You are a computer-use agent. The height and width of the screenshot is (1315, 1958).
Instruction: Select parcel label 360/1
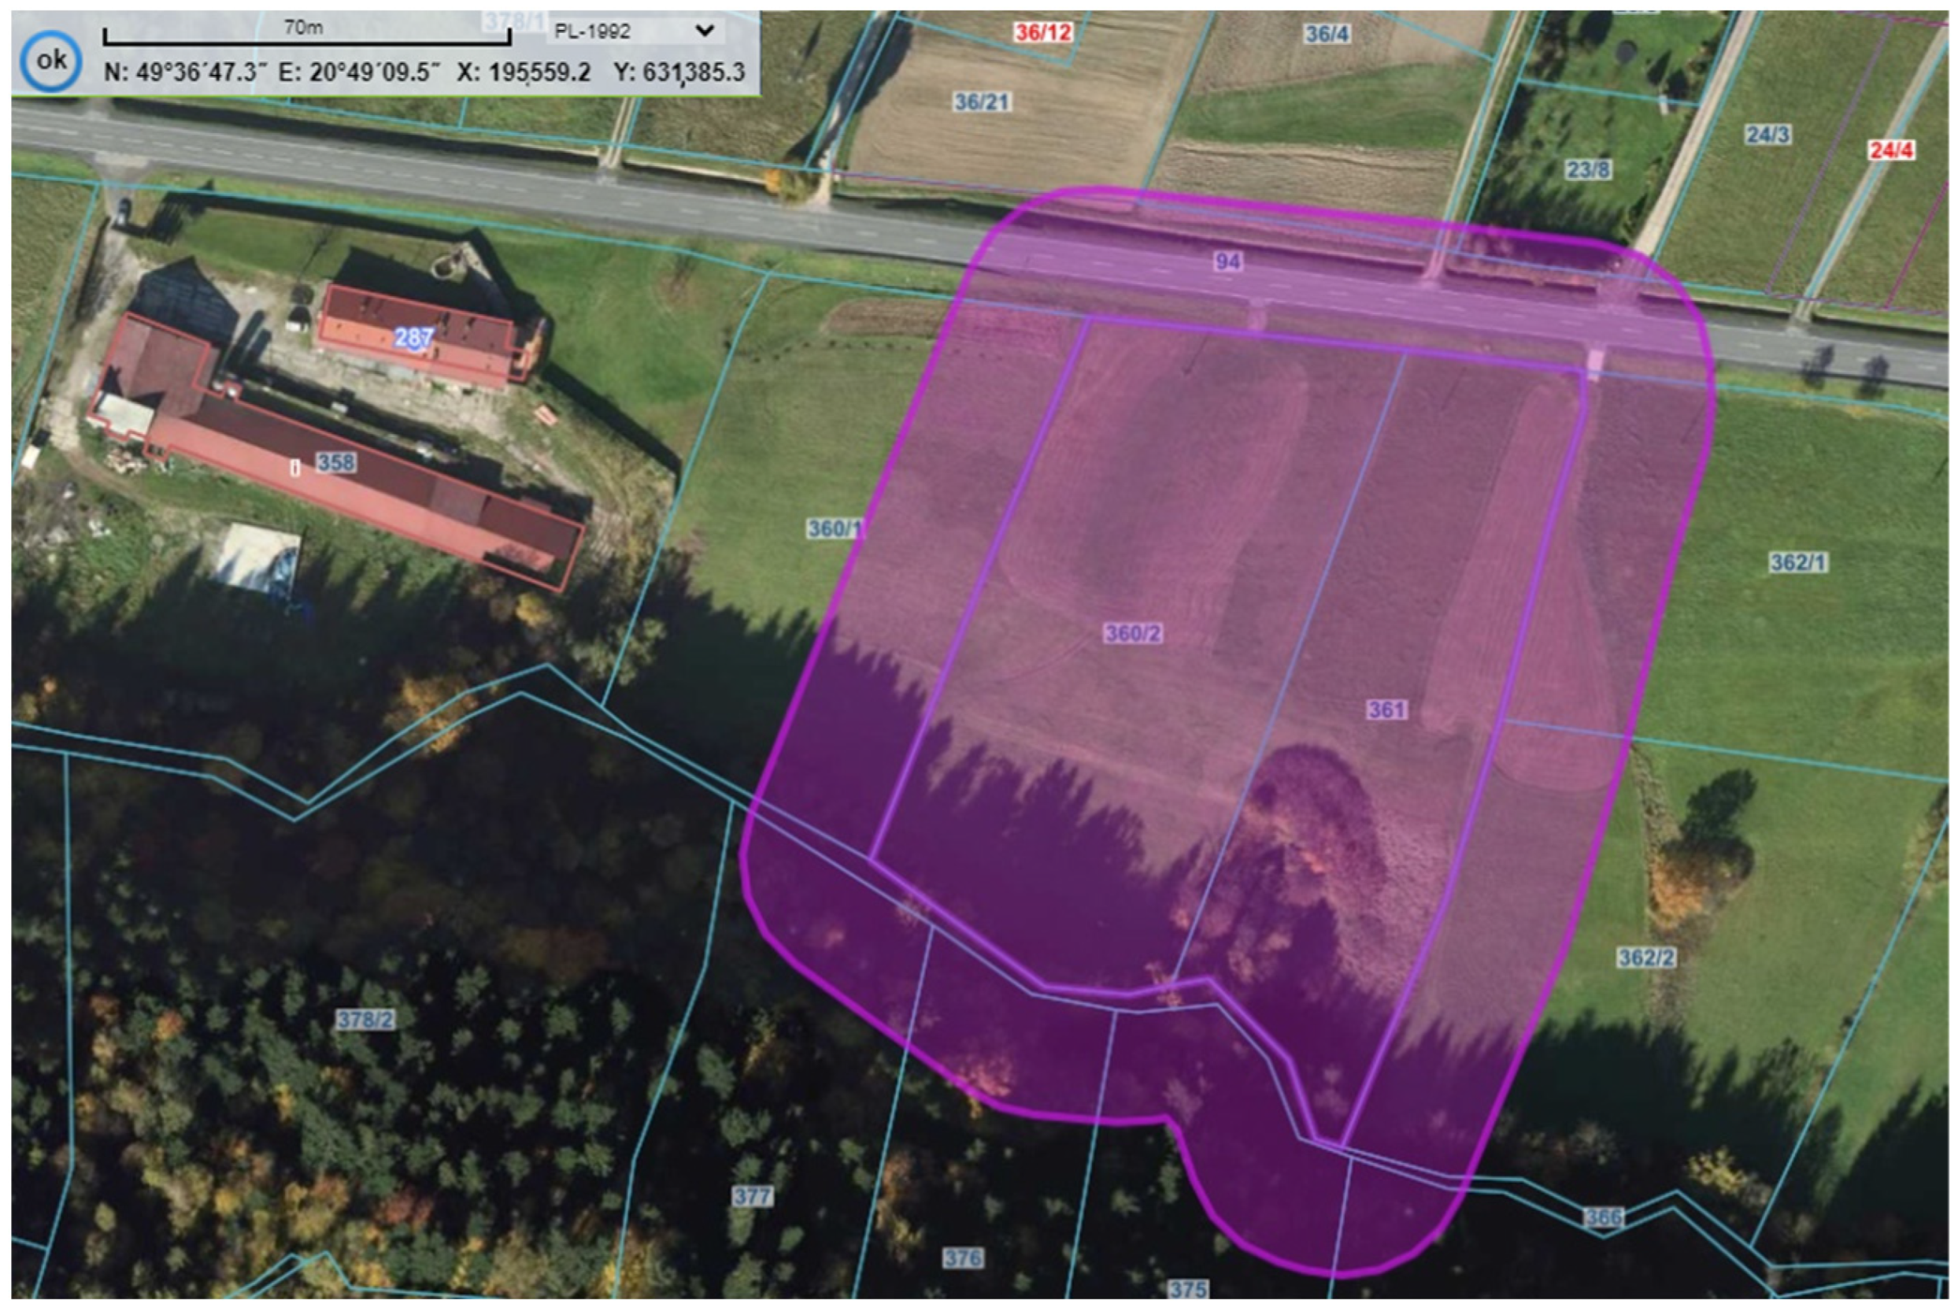point(834,529)
